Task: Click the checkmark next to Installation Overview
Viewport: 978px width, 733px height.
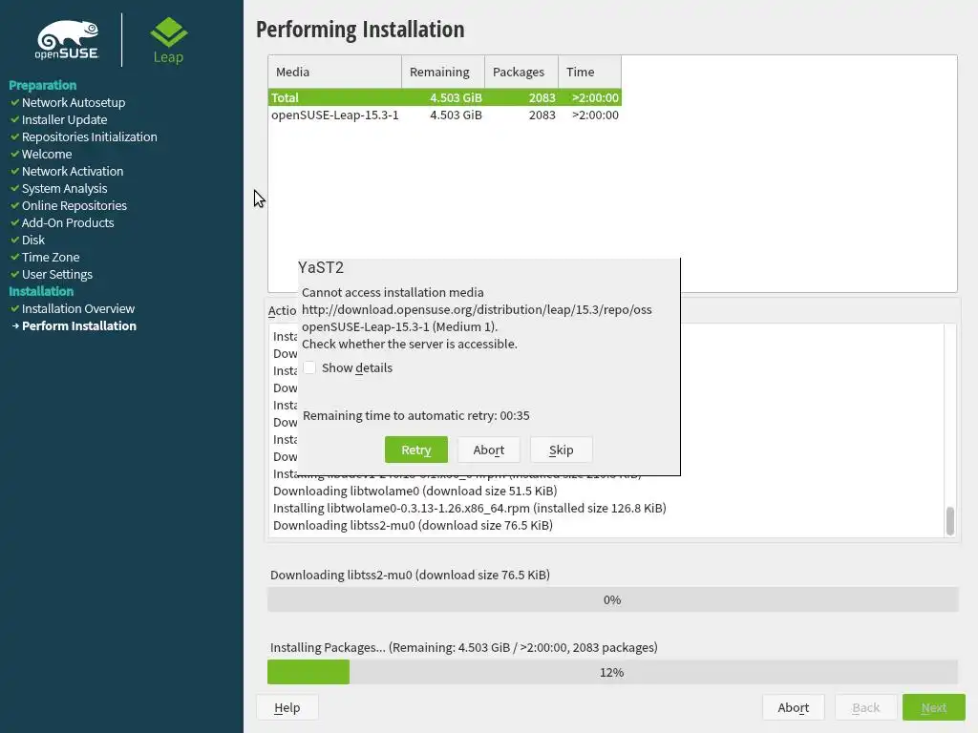Action: click(15, 308)
